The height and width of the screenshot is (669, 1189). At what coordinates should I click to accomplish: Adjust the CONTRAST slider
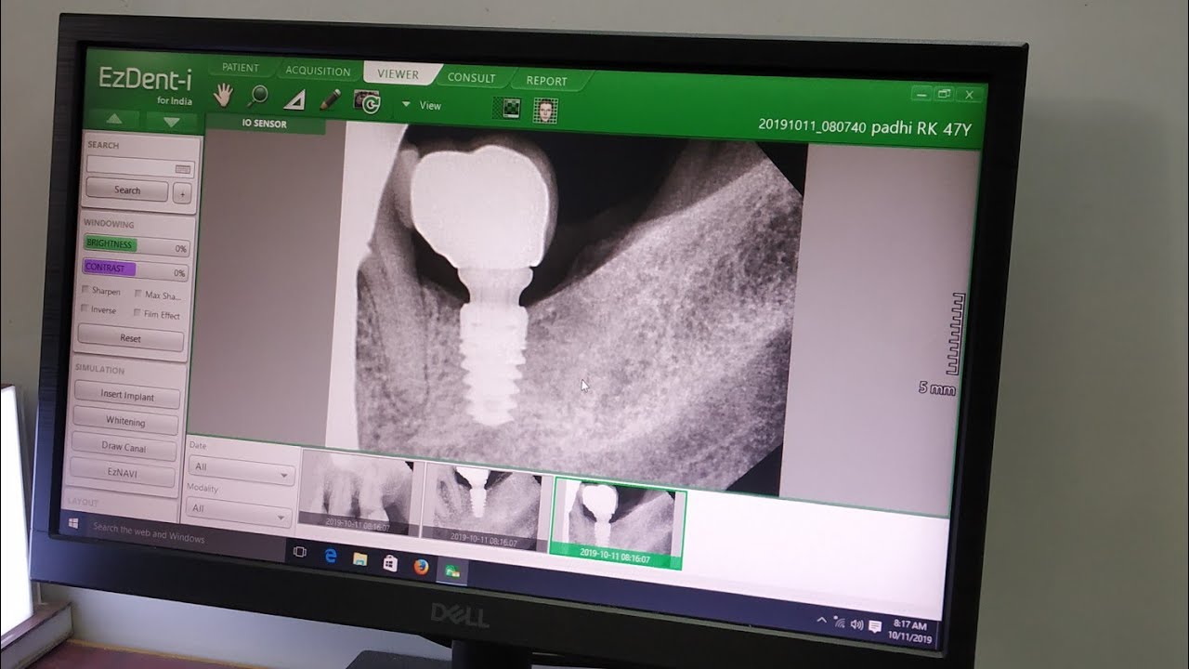point(135,270)
